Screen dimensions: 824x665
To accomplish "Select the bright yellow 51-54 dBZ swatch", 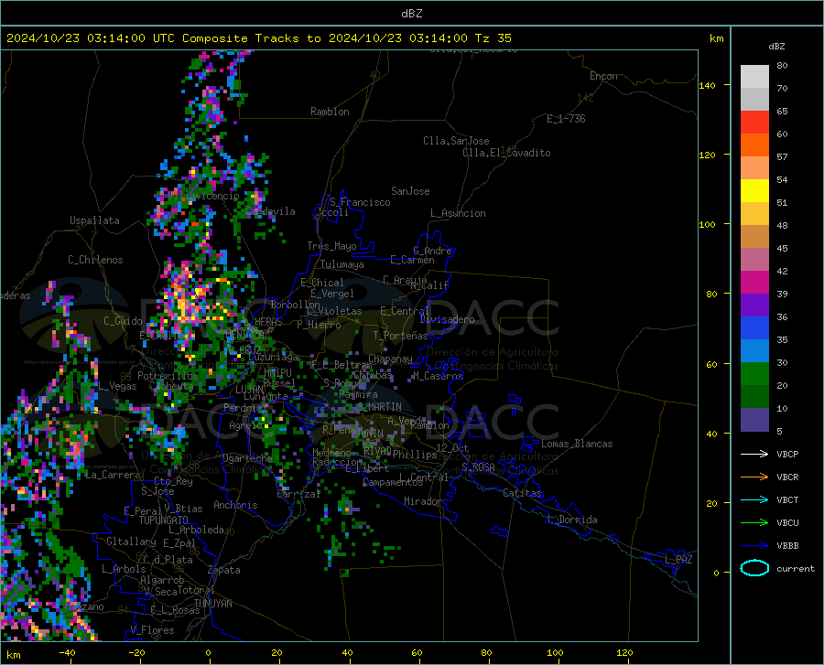I will click(754, 191).
